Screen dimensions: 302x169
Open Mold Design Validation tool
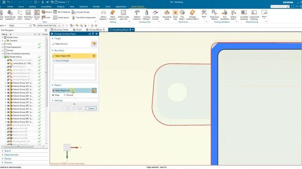pos(10,15)
